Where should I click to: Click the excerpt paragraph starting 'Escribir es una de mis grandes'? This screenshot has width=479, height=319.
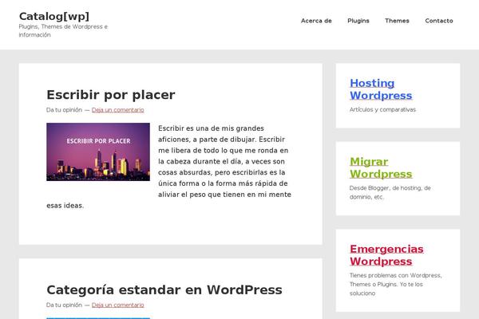click(169, 167)
